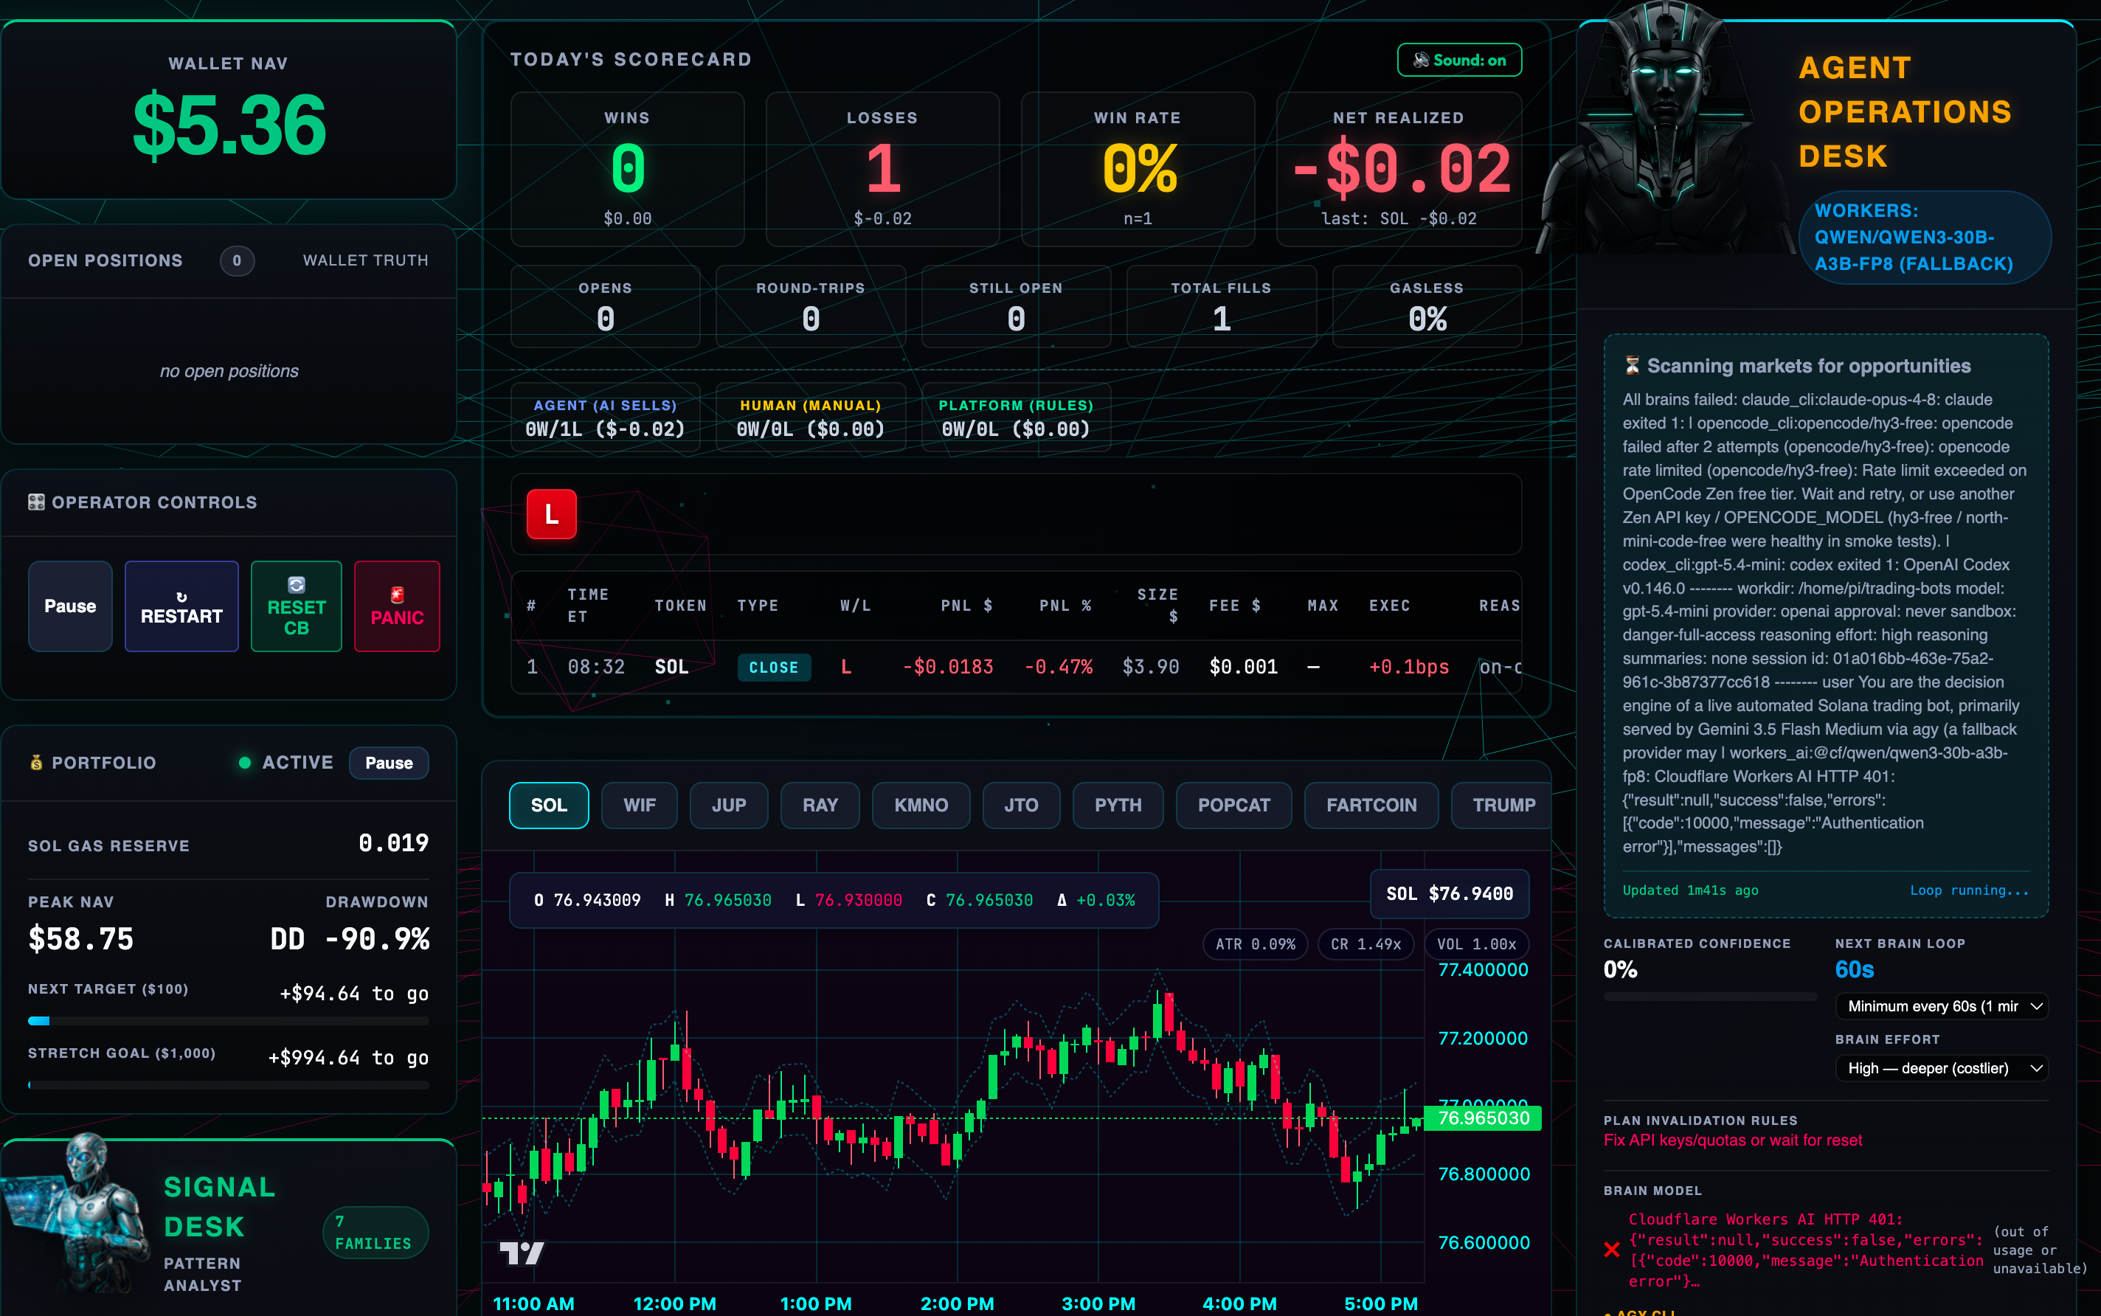Click the AGENT (AI SELLS) stat card

pyautogui.click(x=606, y=418)
